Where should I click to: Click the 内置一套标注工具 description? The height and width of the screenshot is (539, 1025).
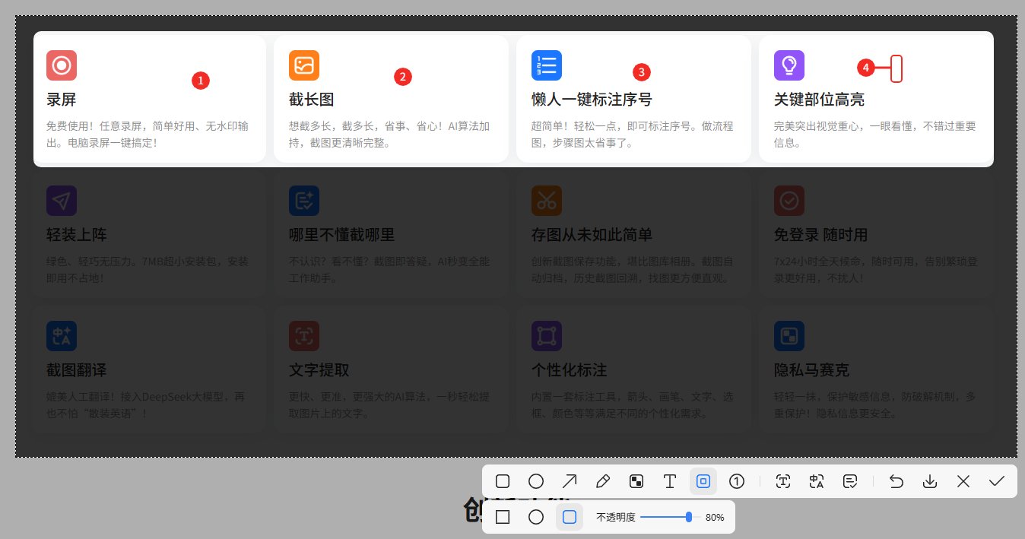[632, 404]
